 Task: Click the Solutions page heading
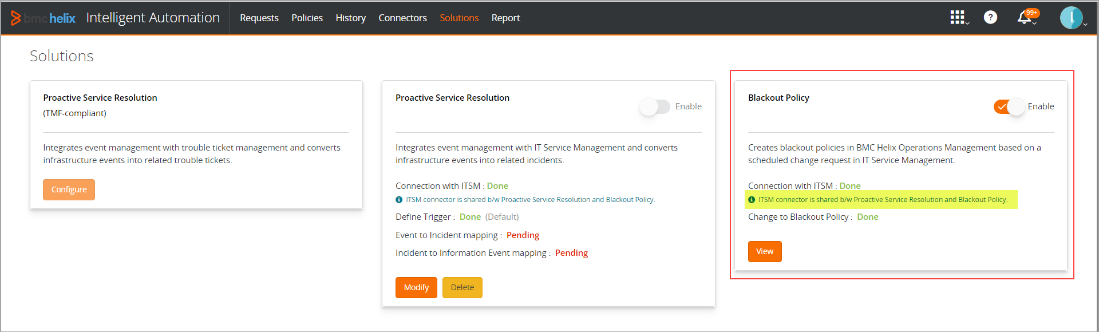(62, 56)
